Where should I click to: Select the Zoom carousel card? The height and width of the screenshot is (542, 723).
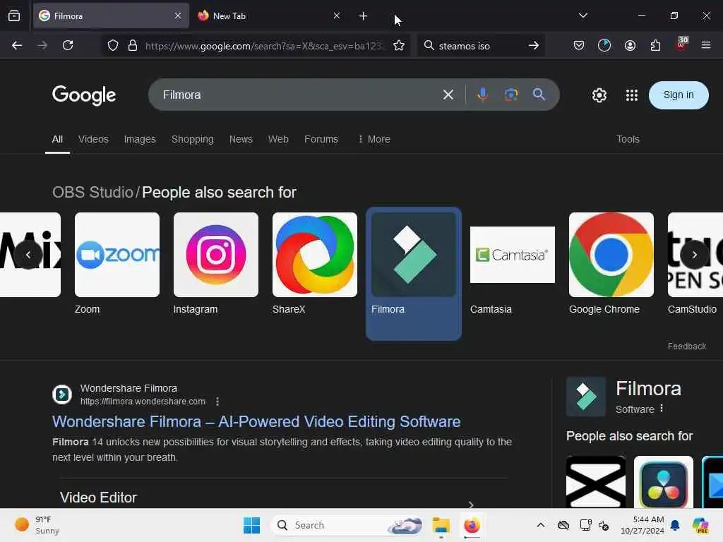tap(117, 264)
